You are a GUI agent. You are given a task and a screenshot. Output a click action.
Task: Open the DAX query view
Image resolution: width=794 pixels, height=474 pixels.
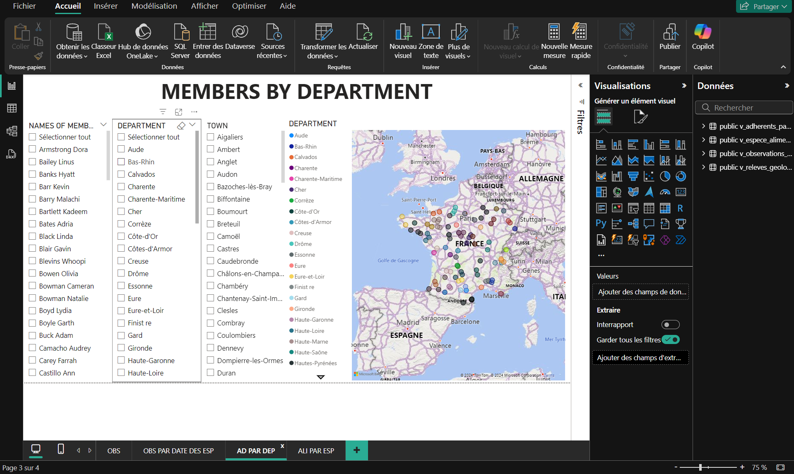[12, 154]
